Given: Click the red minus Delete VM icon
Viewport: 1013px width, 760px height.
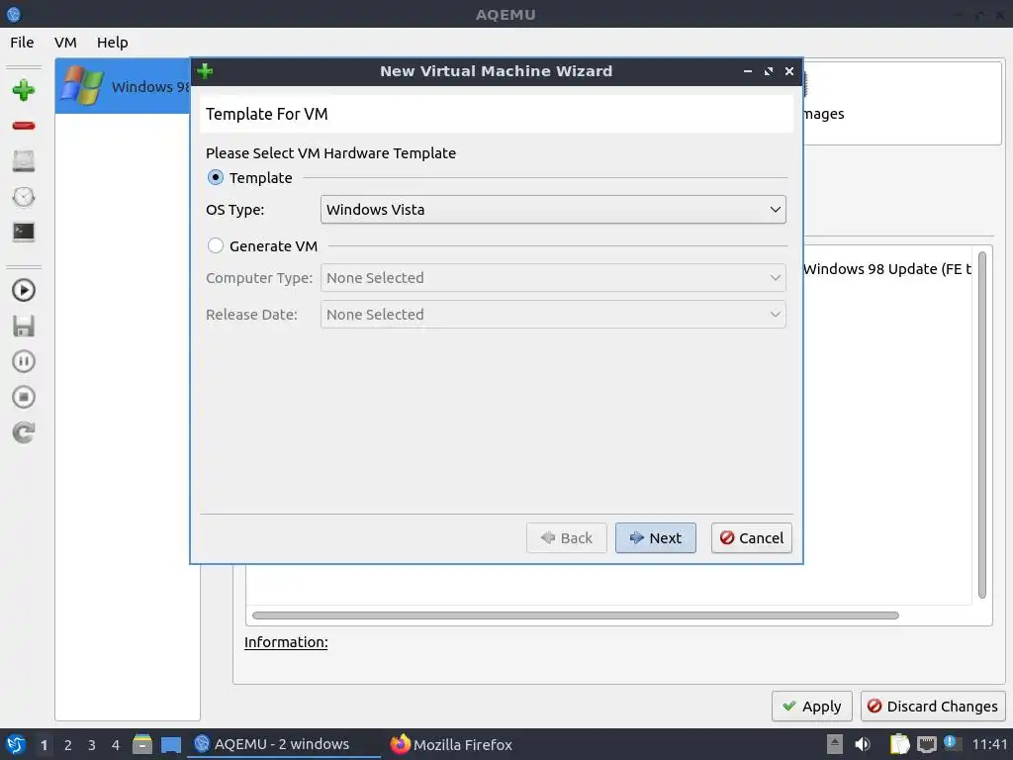Looking at the screenshot, I should point(24,126).
